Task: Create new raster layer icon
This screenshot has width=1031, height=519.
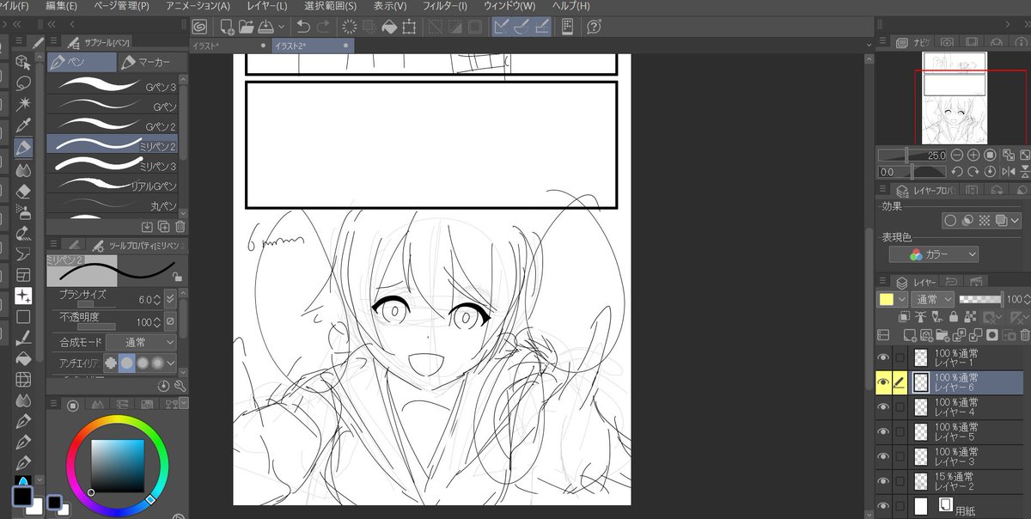Action: point(908,334)
